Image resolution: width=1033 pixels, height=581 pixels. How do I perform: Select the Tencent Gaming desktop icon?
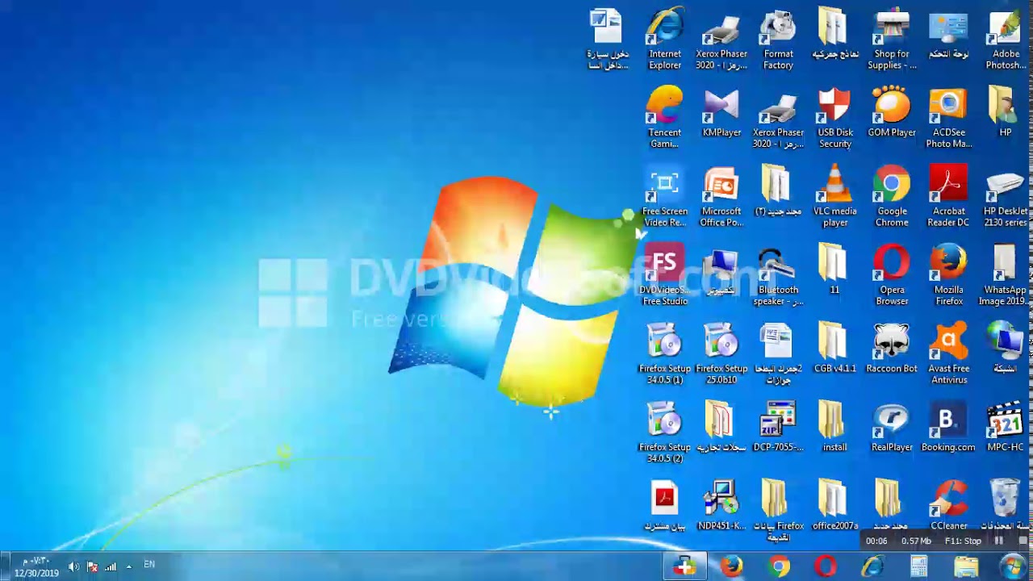[665, 118]
